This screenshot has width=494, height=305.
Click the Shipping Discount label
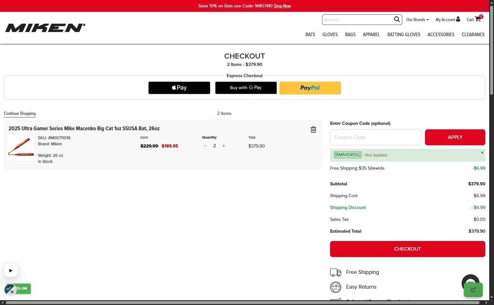coord(348,207)
